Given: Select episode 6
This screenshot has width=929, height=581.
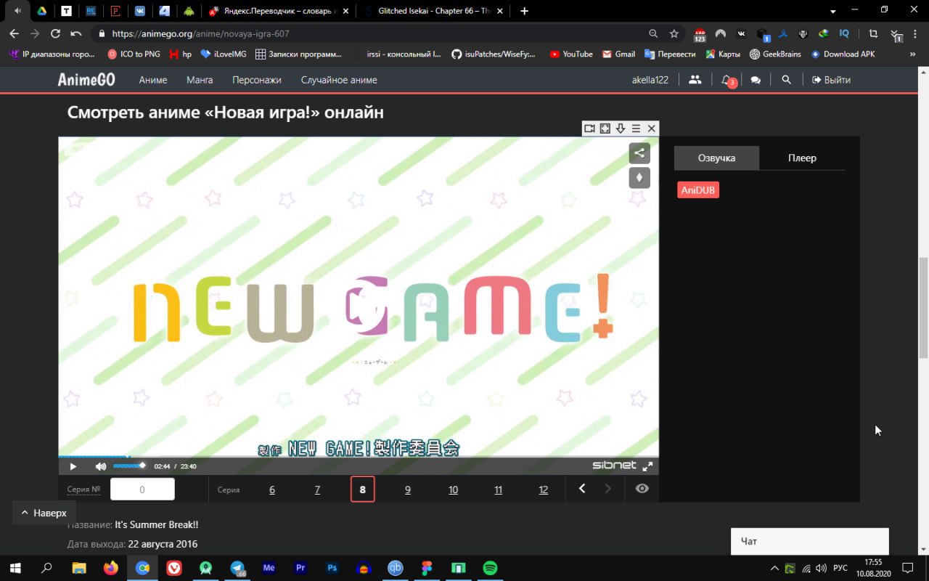Looking at the screenshot, I should tap(272, 489).
